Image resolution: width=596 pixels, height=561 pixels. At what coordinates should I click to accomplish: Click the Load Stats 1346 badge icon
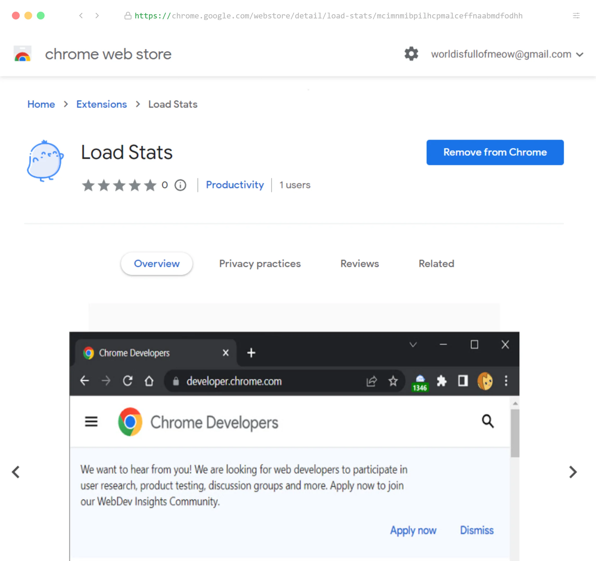click(x=420, y=383)
